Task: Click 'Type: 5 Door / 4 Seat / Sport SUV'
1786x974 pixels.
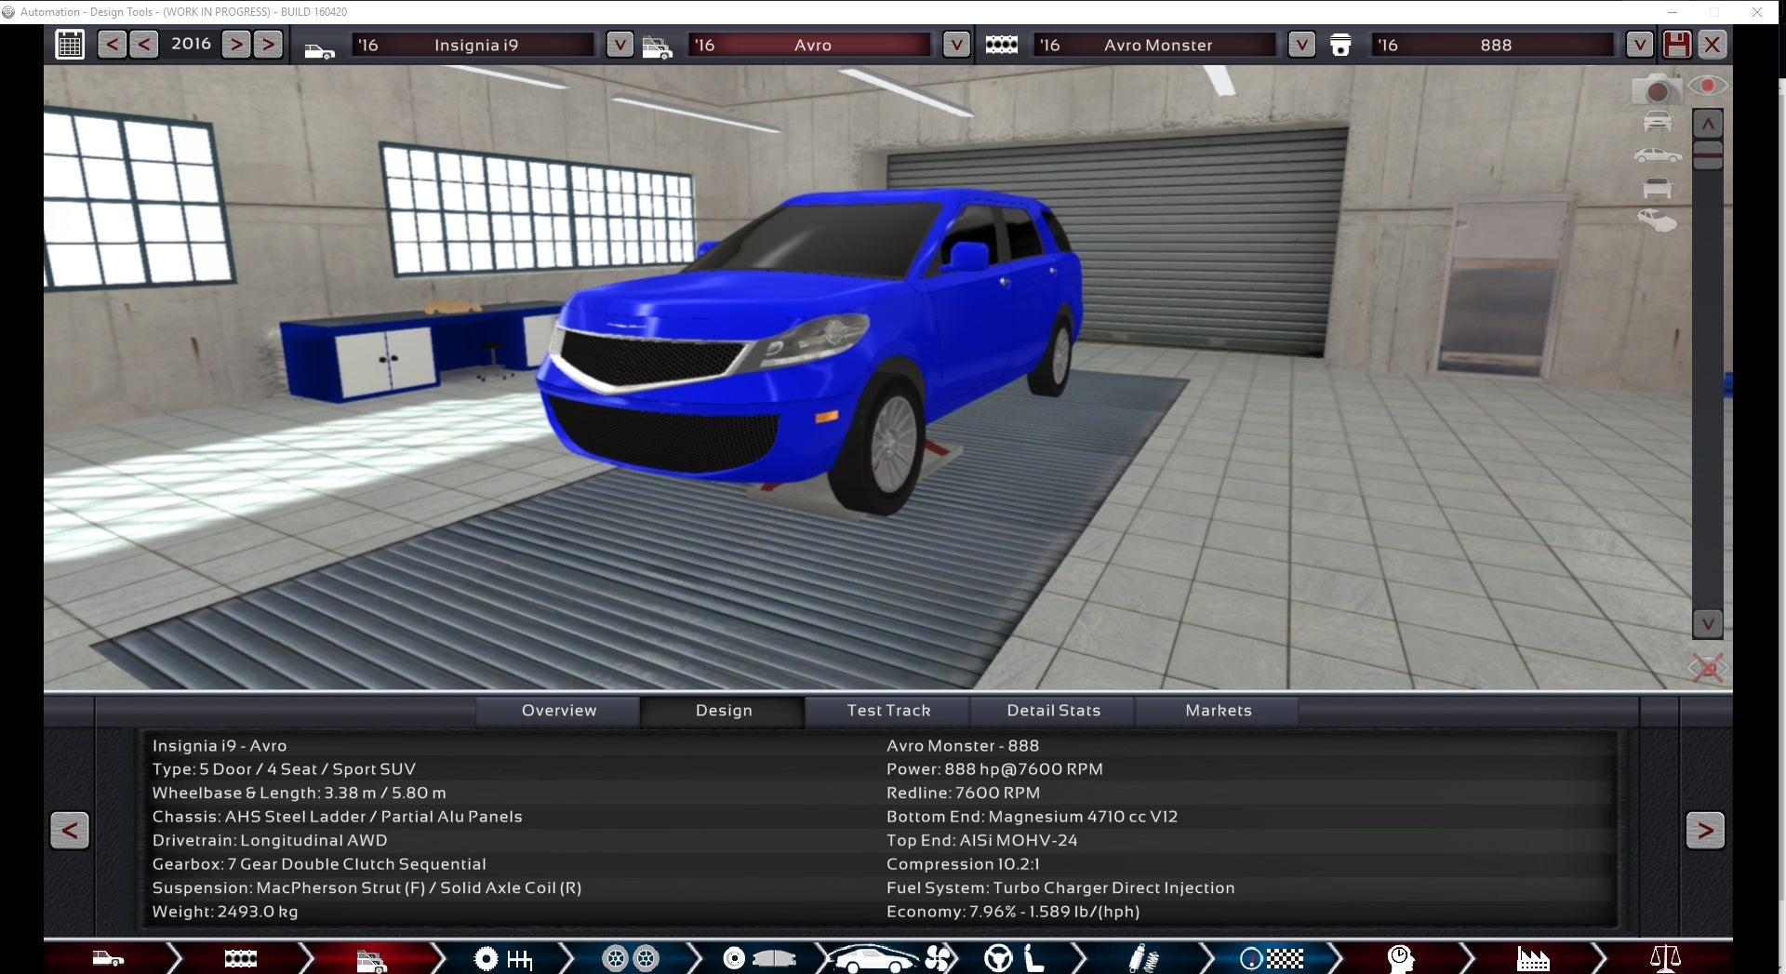Action: [x=284, y=769]
